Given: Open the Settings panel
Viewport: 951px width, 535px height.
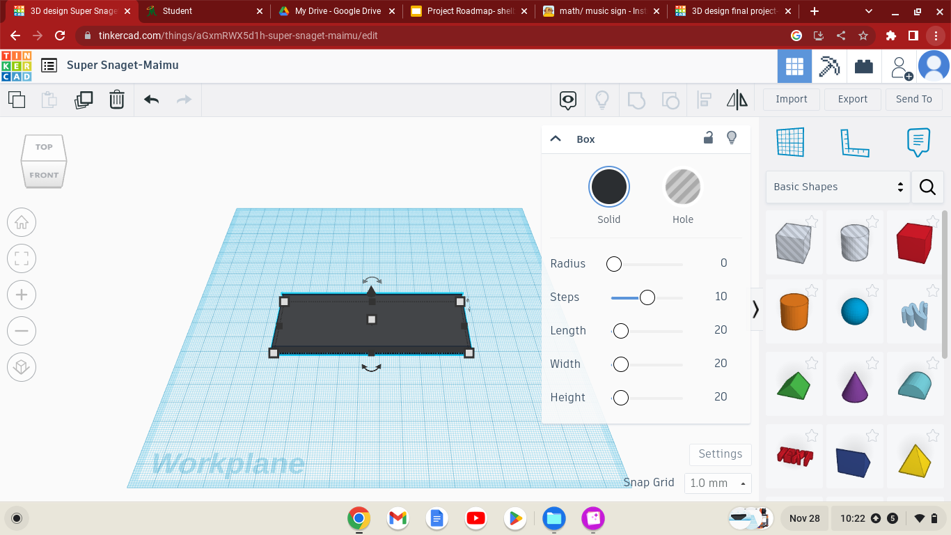Looking at the screenshot, I should tap(720, 454).
